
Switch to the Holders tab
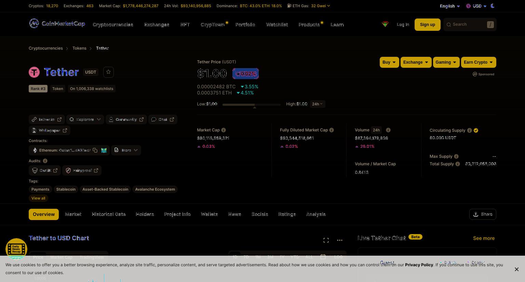[145, 214]
